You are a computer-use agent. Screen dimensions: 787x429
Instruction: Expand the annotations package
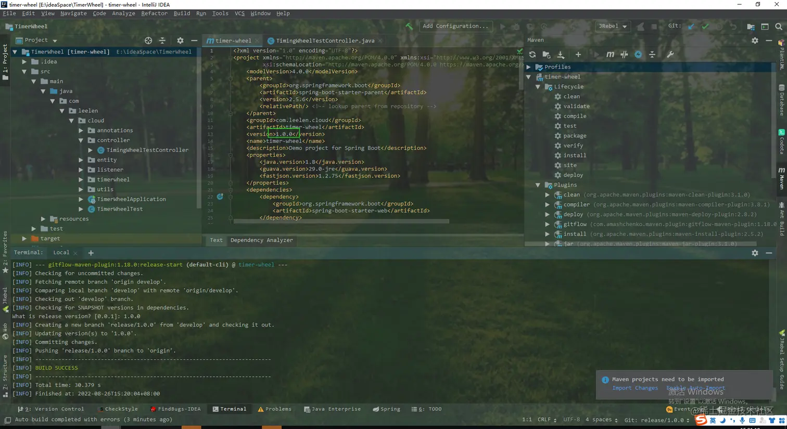coord(81,131)
